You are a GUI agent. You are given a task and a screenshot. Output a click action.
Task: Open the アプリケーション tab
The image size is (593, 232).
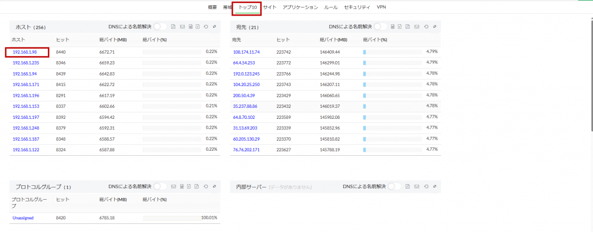(x=300, y=8)
